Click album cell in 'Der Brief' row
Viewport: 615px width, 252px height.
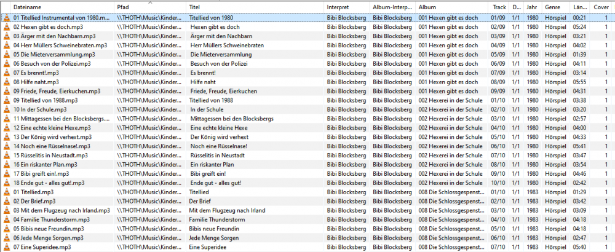(451, 201)
